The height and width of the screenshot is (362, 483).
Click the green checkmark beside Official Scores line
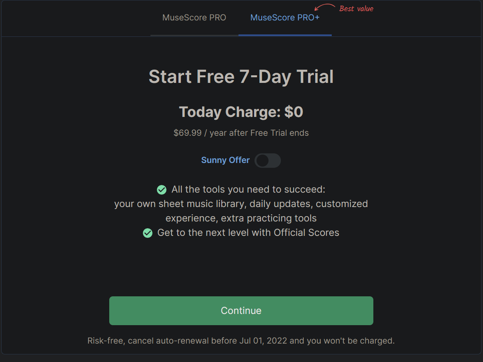coord(148,233)
